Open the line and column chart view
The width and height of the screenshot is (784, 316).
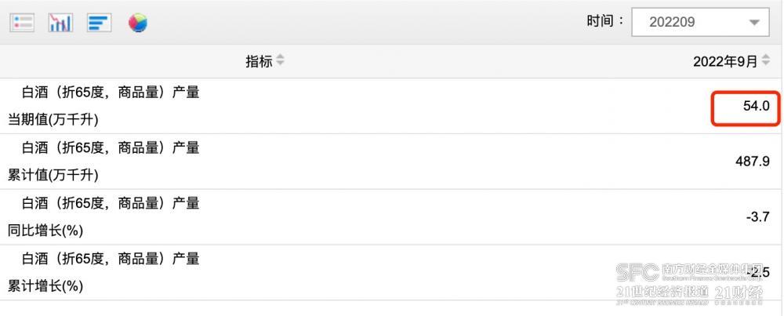click(60, 23)
